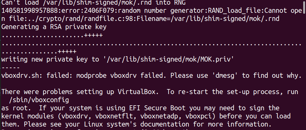Click the 'Generating a RSA private key' line

click(54, 27)
